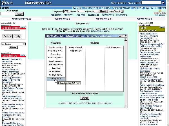Click the Zope logo in header
The height and width of the screenshot is (126, 169).
[7, 3]
